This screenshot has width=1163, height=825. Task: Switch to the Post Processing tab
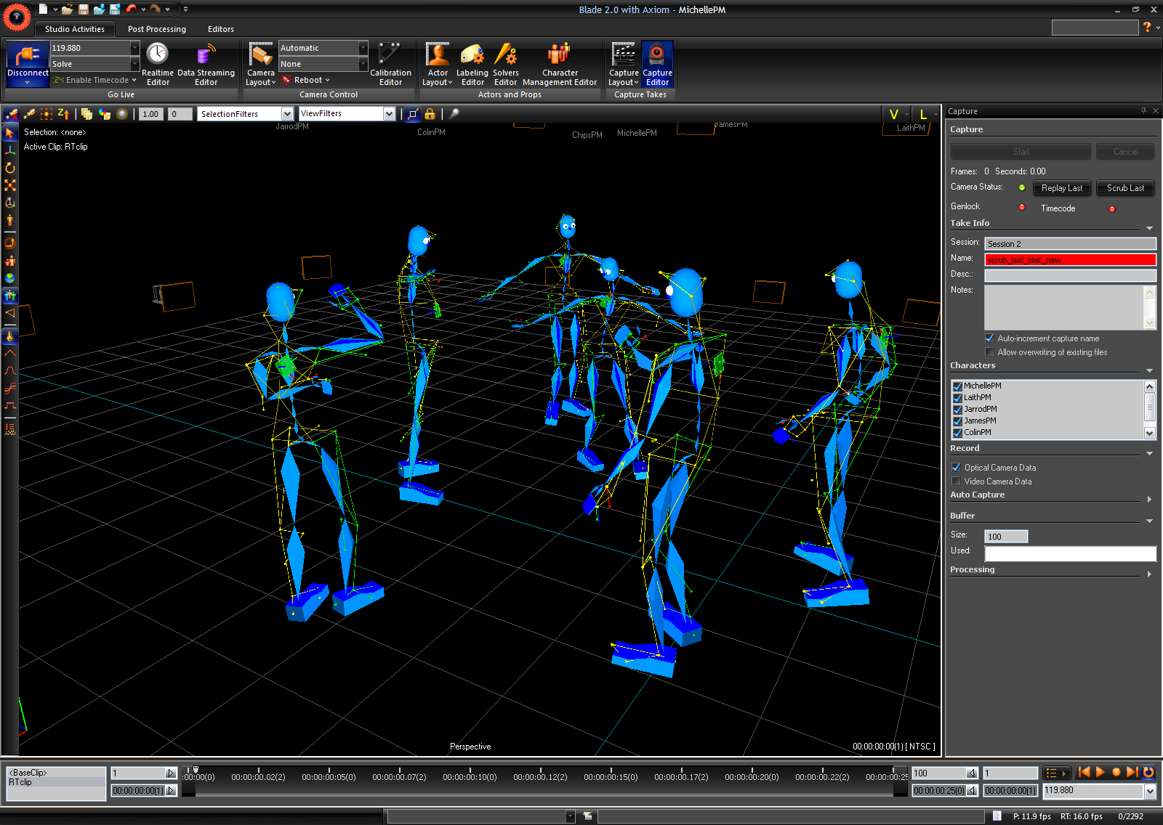156,29
